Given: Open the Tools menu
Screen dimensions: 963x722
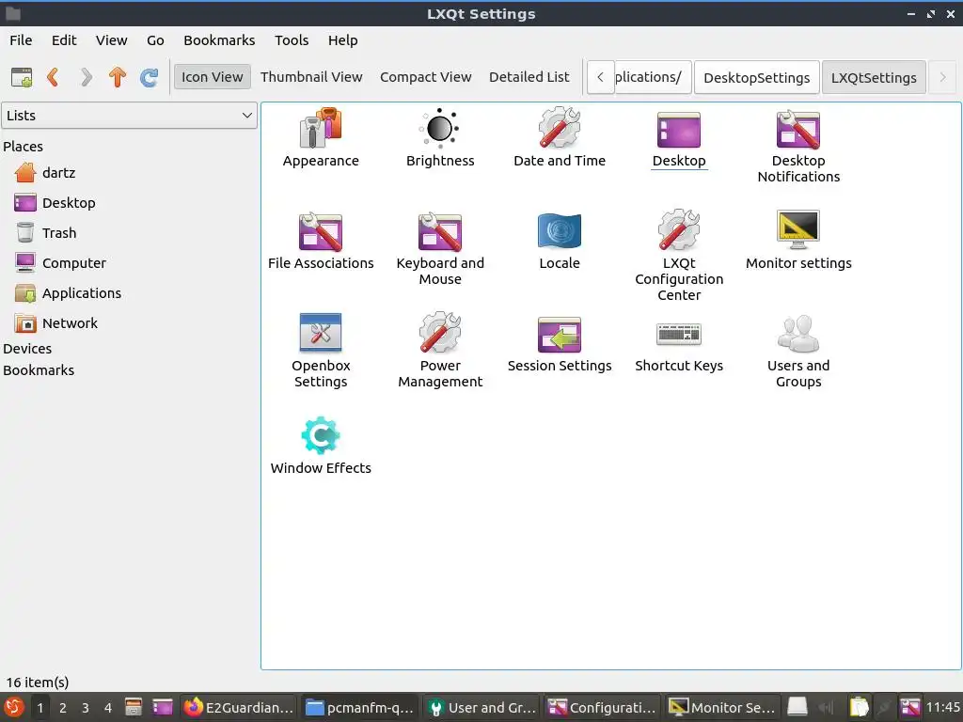Looking at the screenshot, I should click(x=292, y=40).
